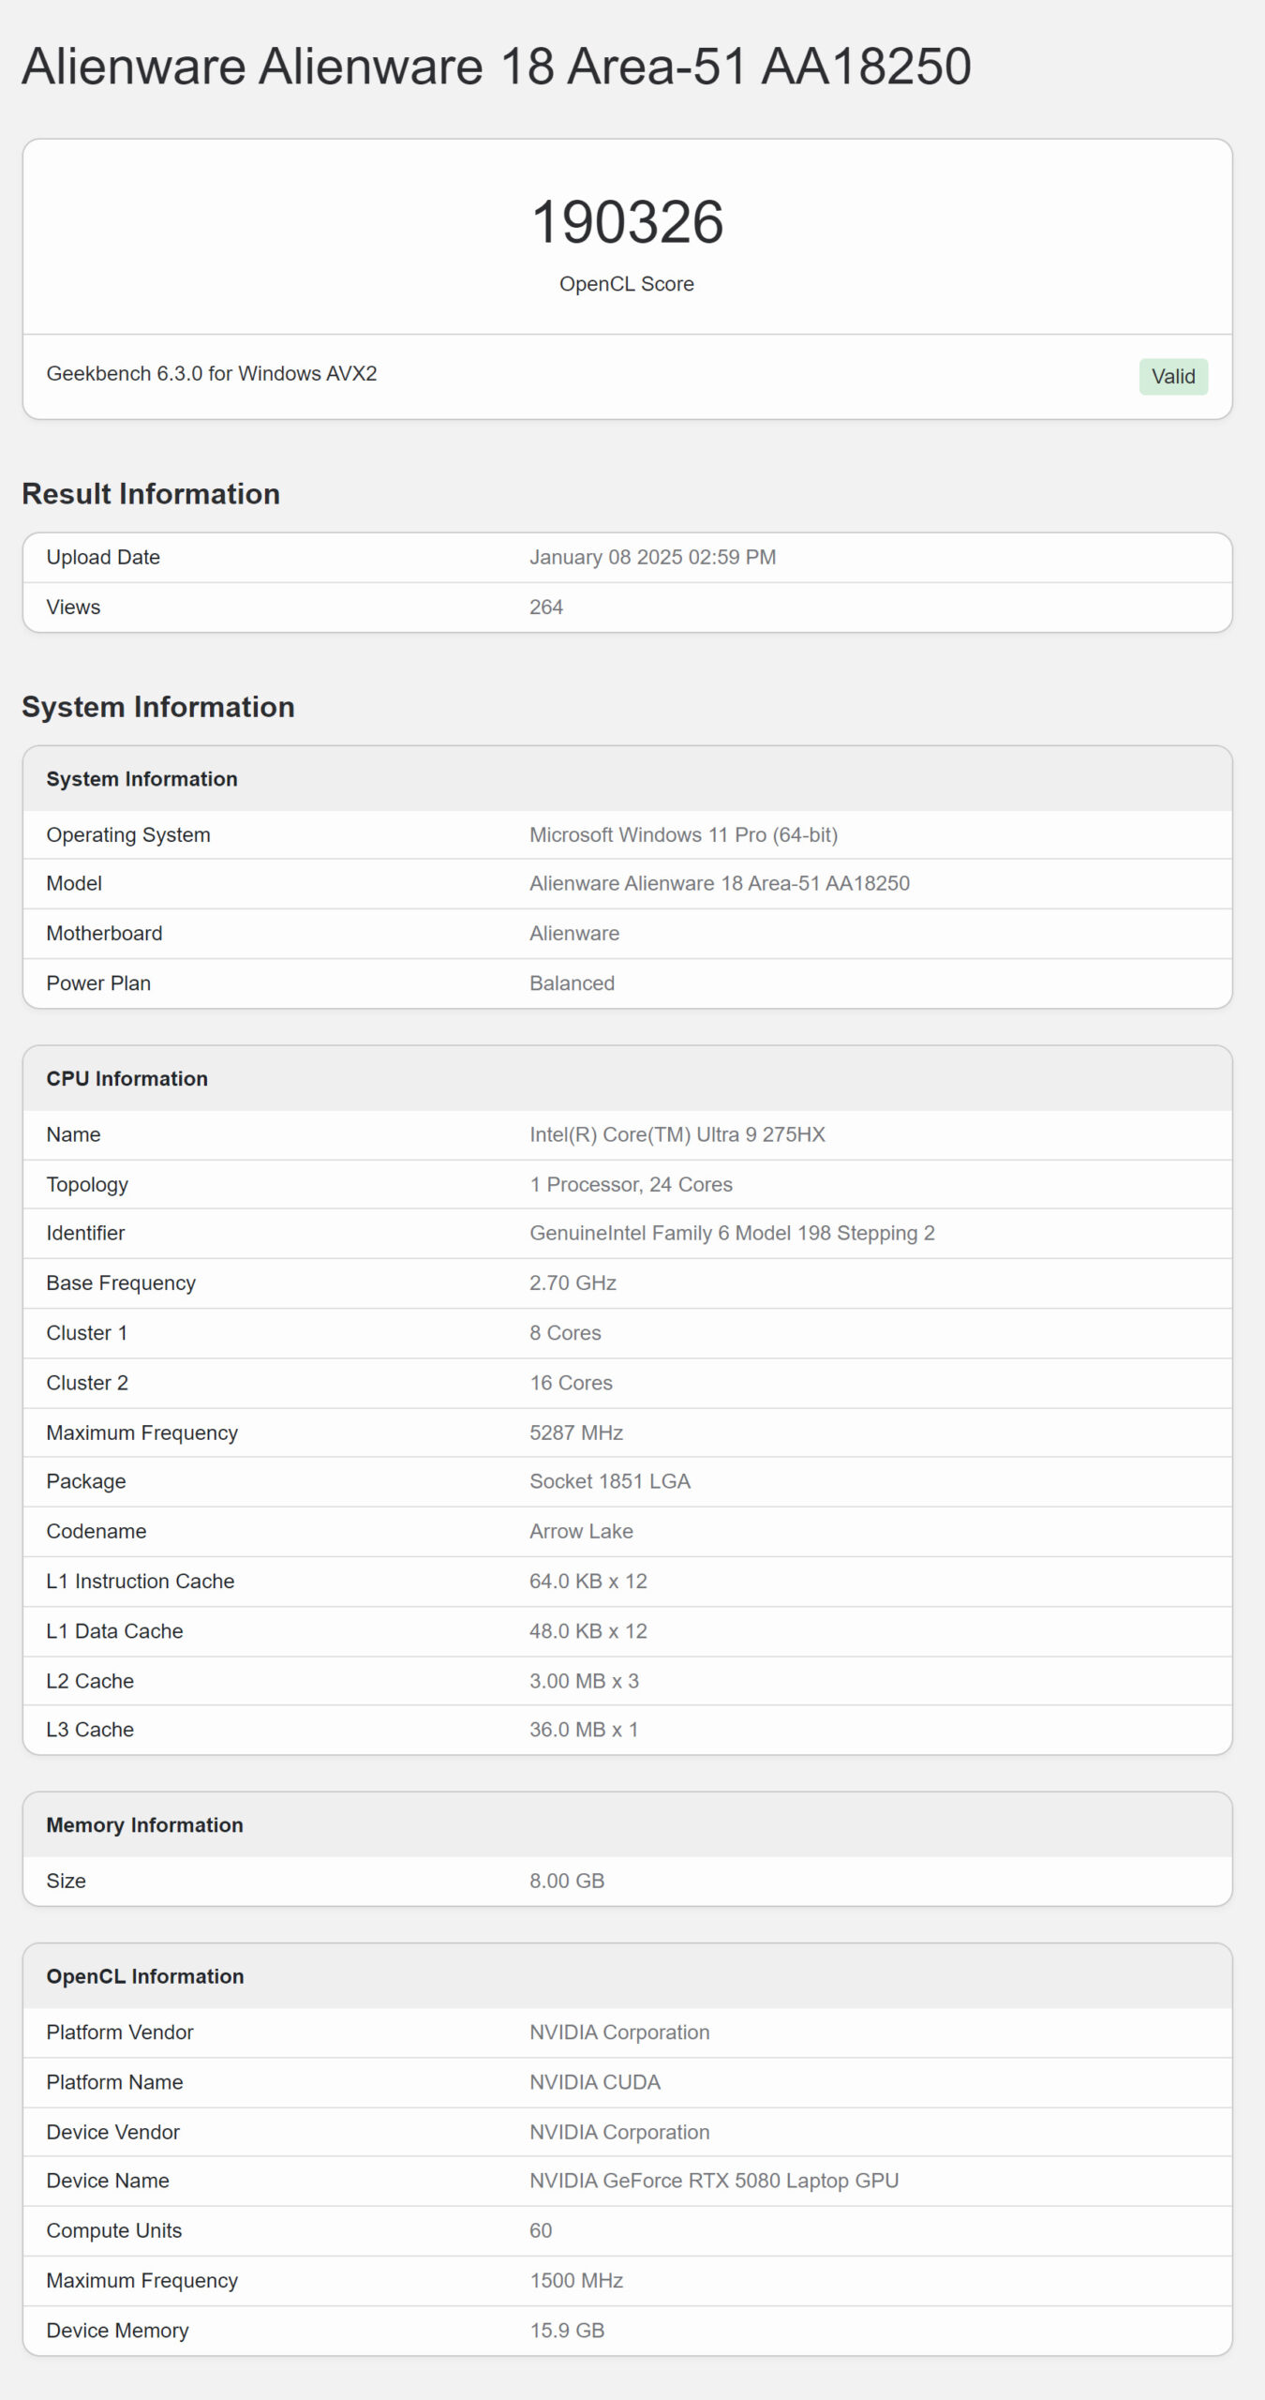Click the Codename value 'Arrow Lake'
The height and width of the screenshot is (2400, 1265).
pos(582,1531)
